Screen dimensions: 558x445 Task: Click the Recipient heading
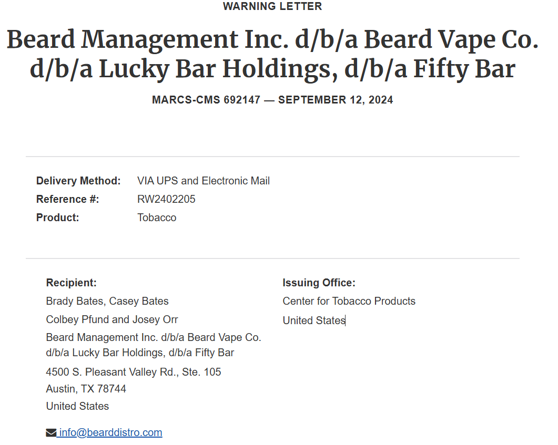click(71, 283)
